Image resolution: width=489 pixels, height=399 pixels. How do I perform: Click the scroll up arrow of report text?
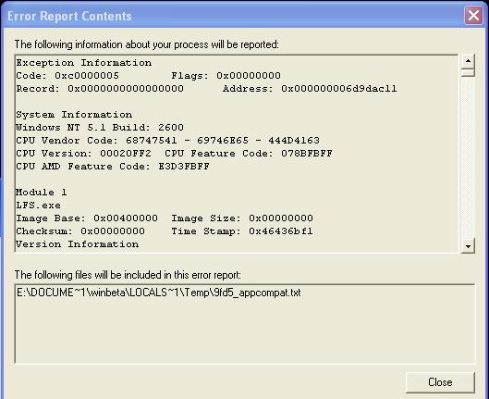click(468, 61)
